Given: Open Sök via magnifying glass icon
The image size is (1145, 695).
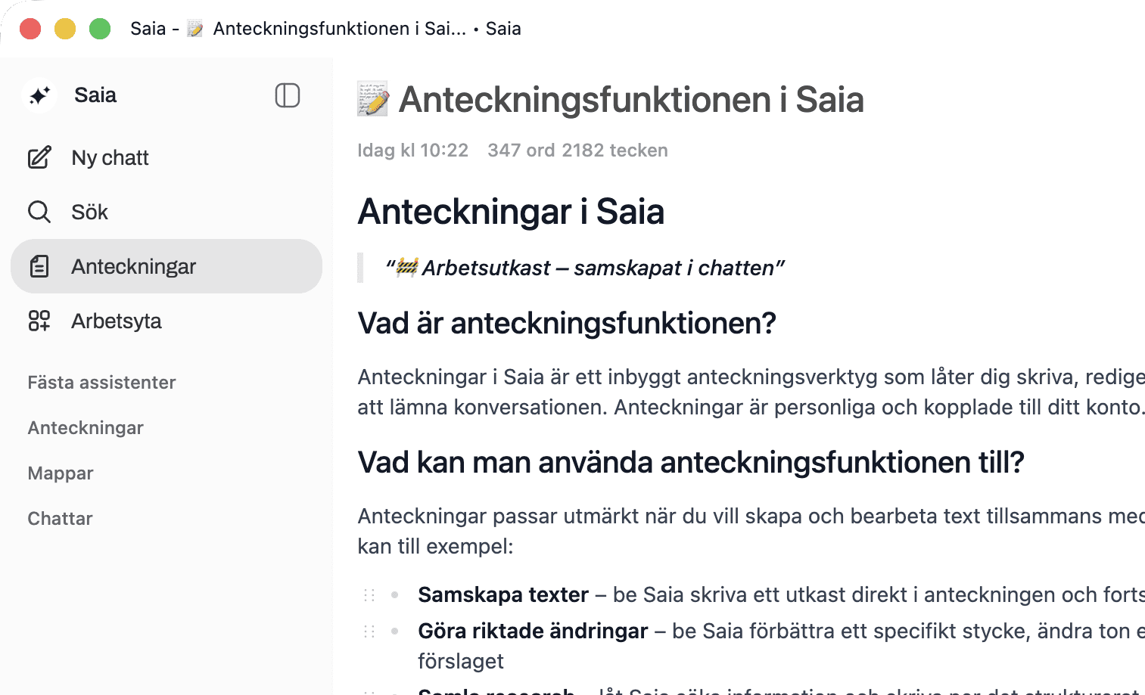Looking at the screenshot, I should [39, 212].
